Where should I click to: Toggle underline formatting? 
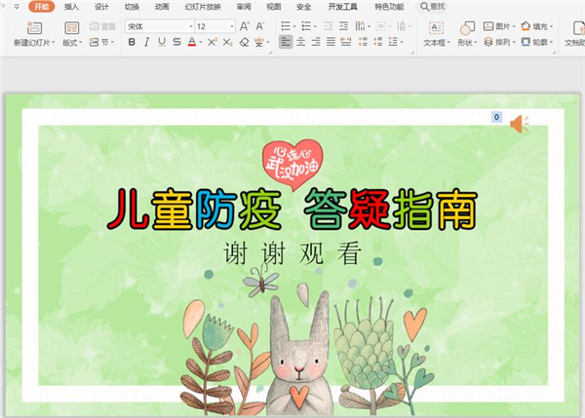161,43
